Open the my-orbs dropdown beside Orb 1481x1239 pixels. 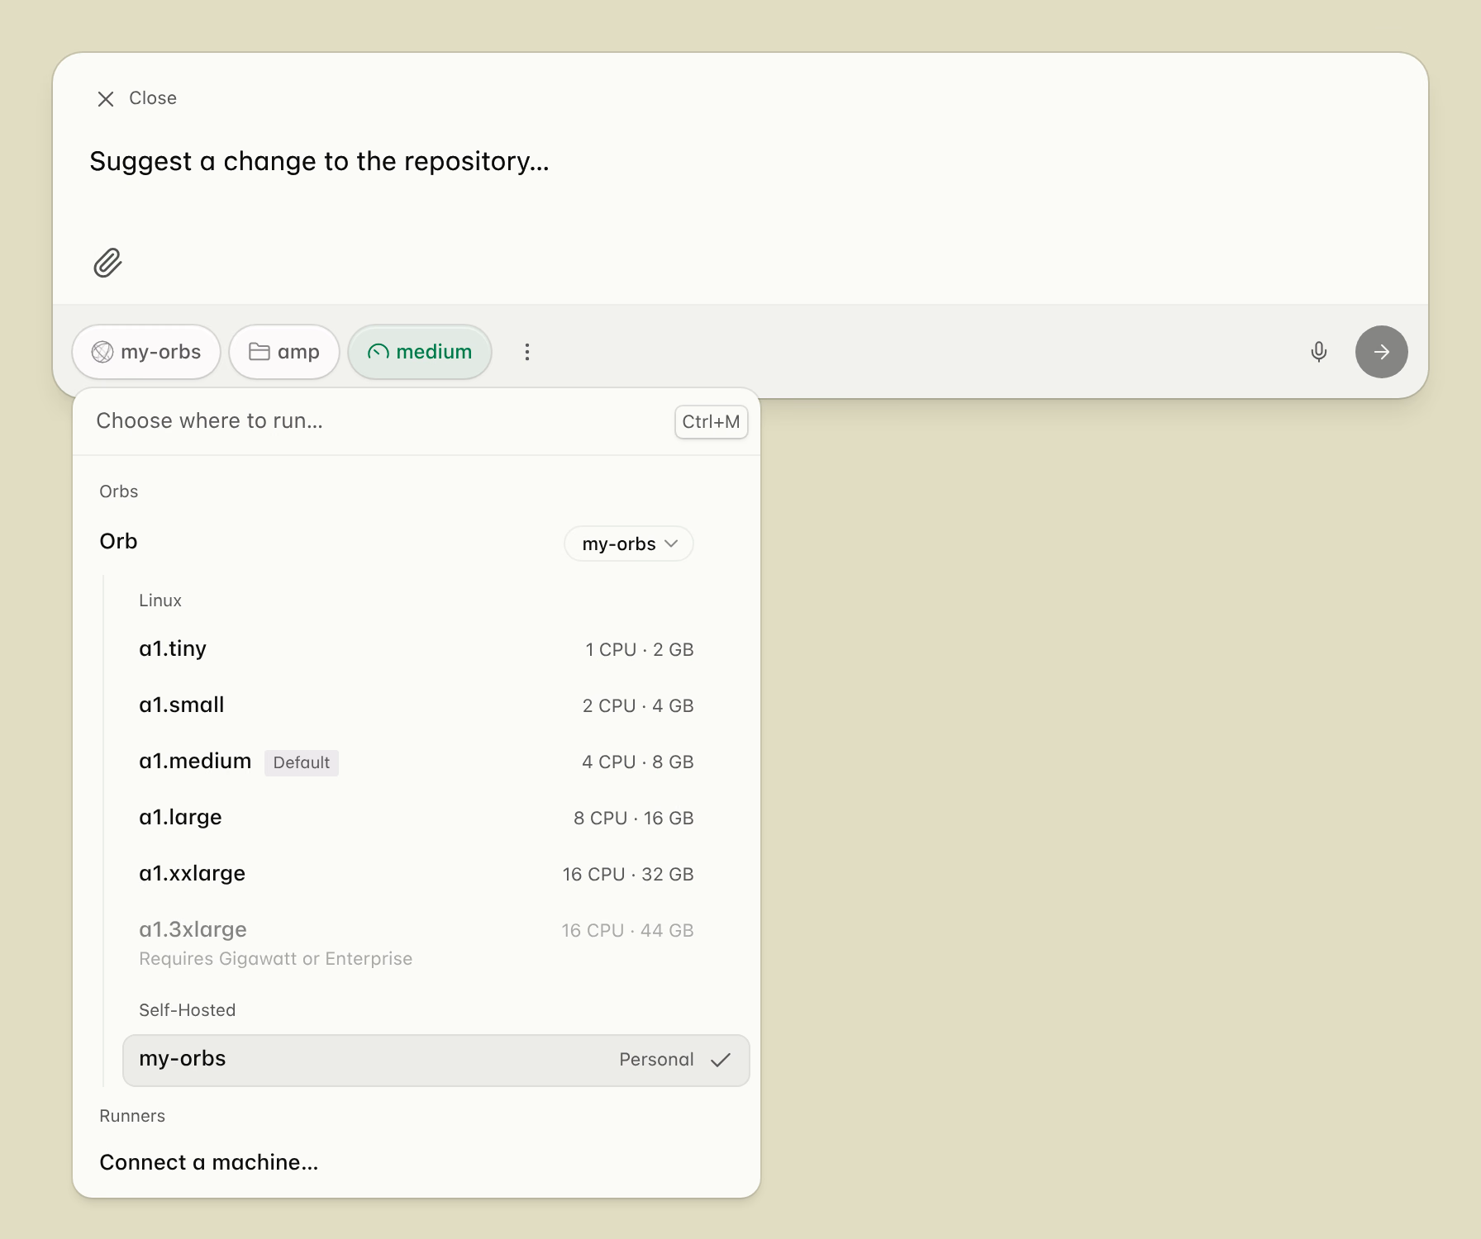(x=629, y=544)
